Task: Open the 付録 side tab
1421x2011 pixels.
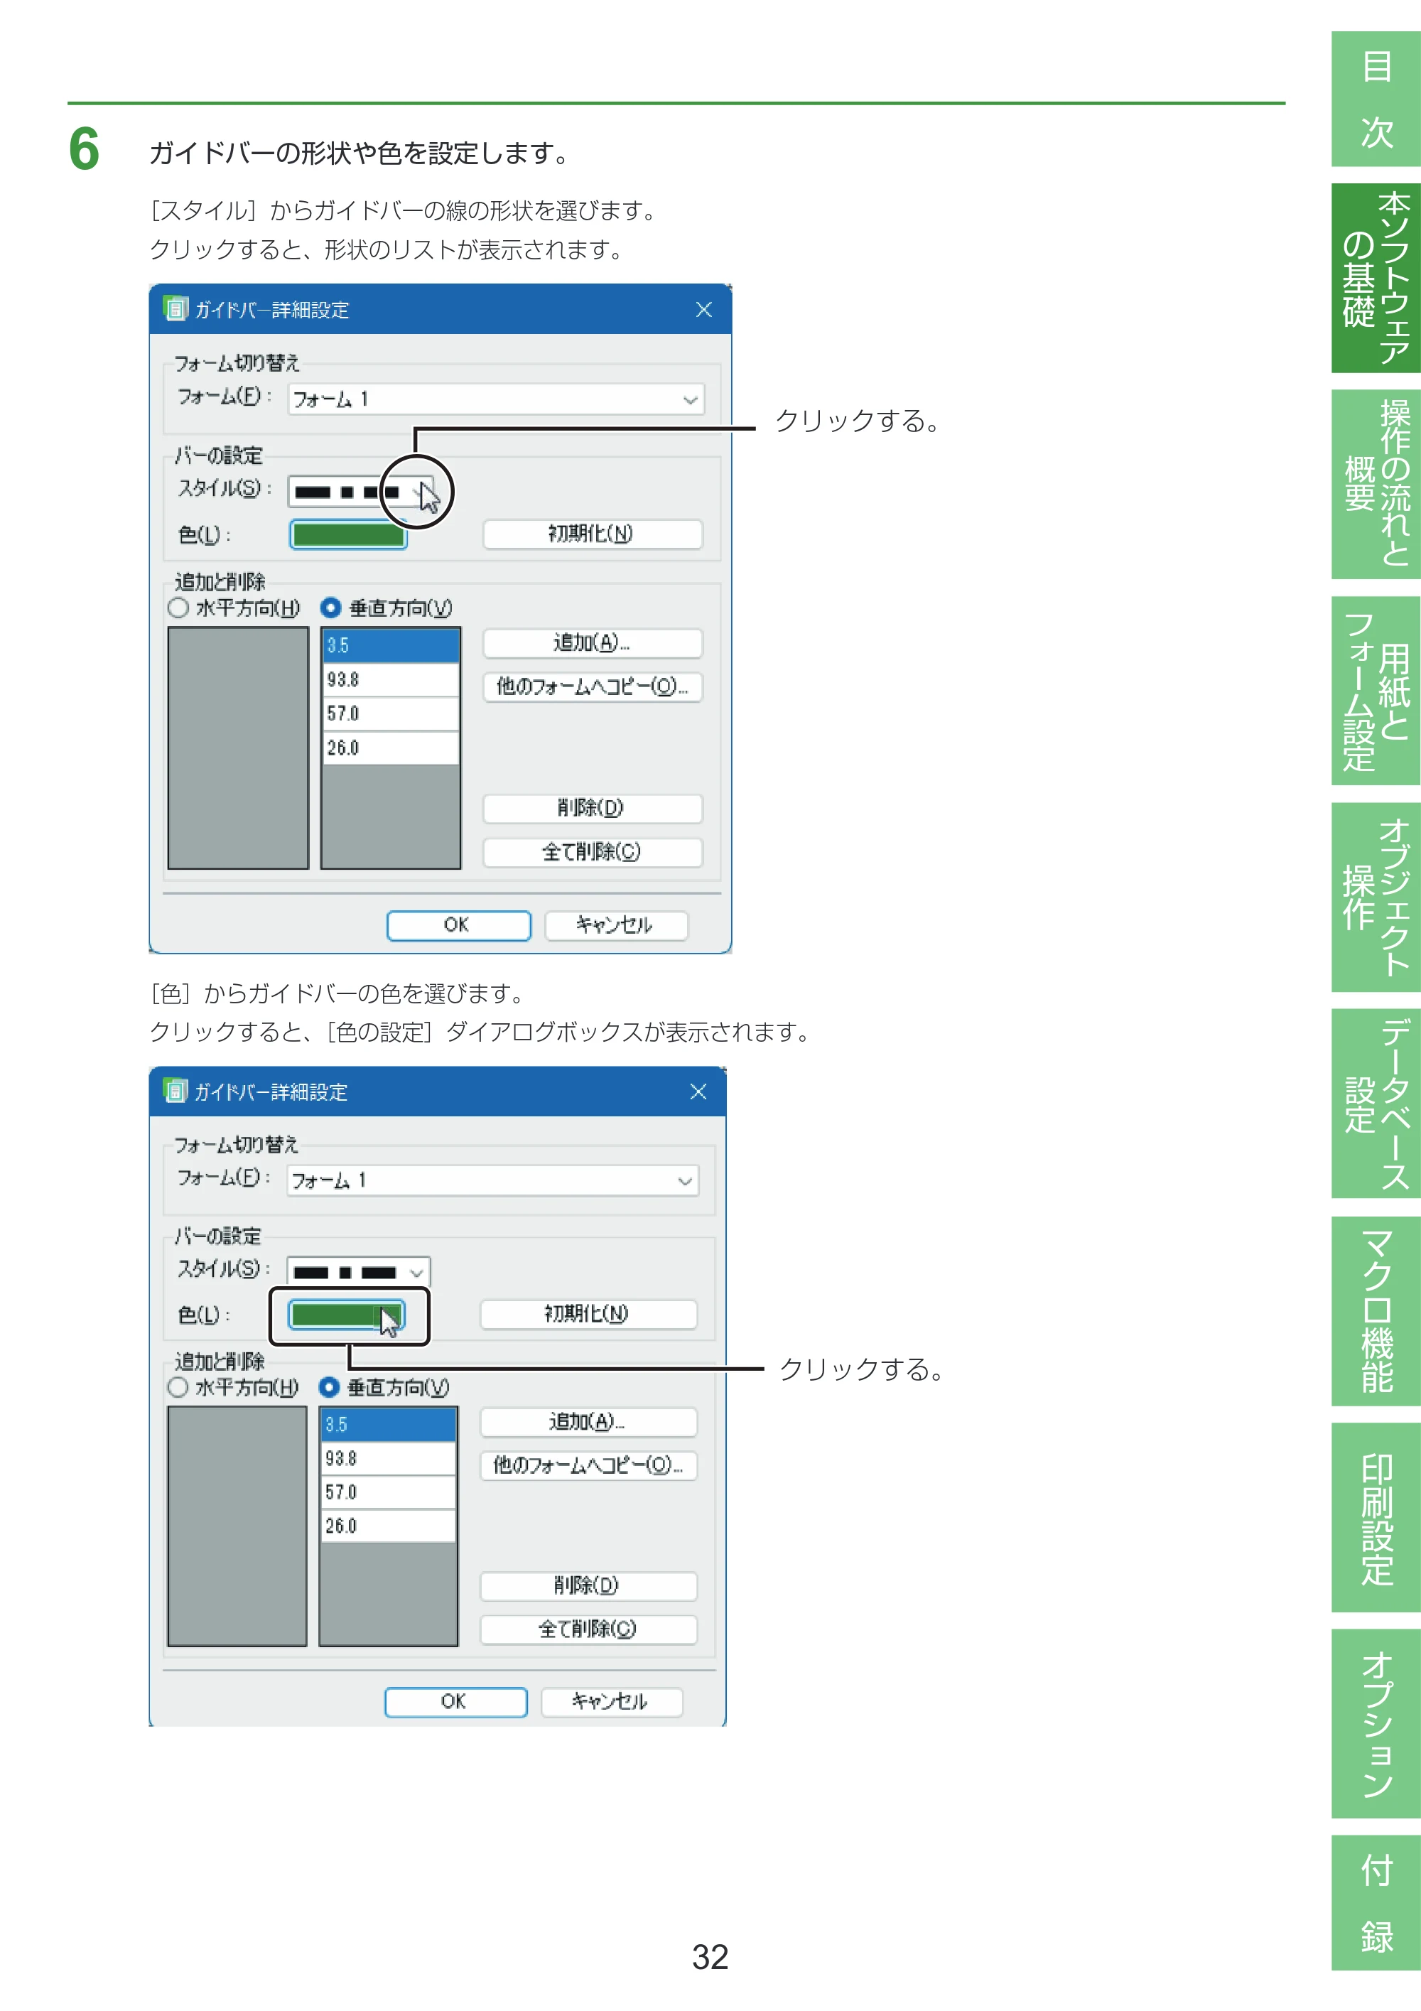Action: [1376, 1903]
